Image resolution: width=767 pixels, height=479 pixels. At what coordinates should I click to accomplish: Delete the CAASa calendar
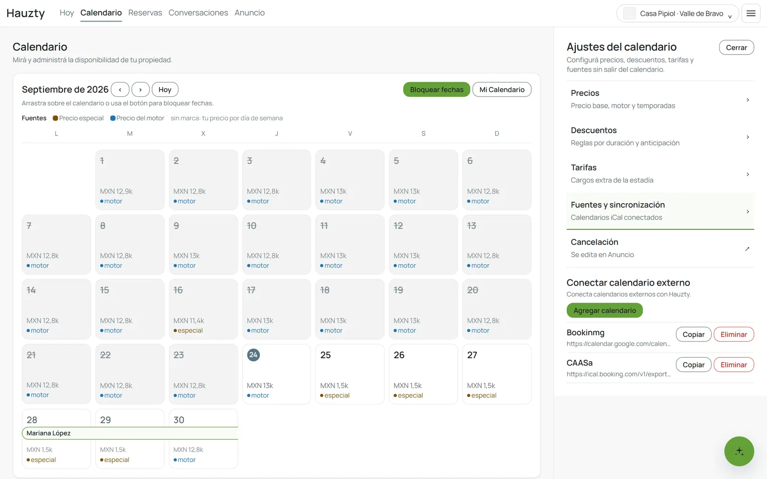coord(733,365)
